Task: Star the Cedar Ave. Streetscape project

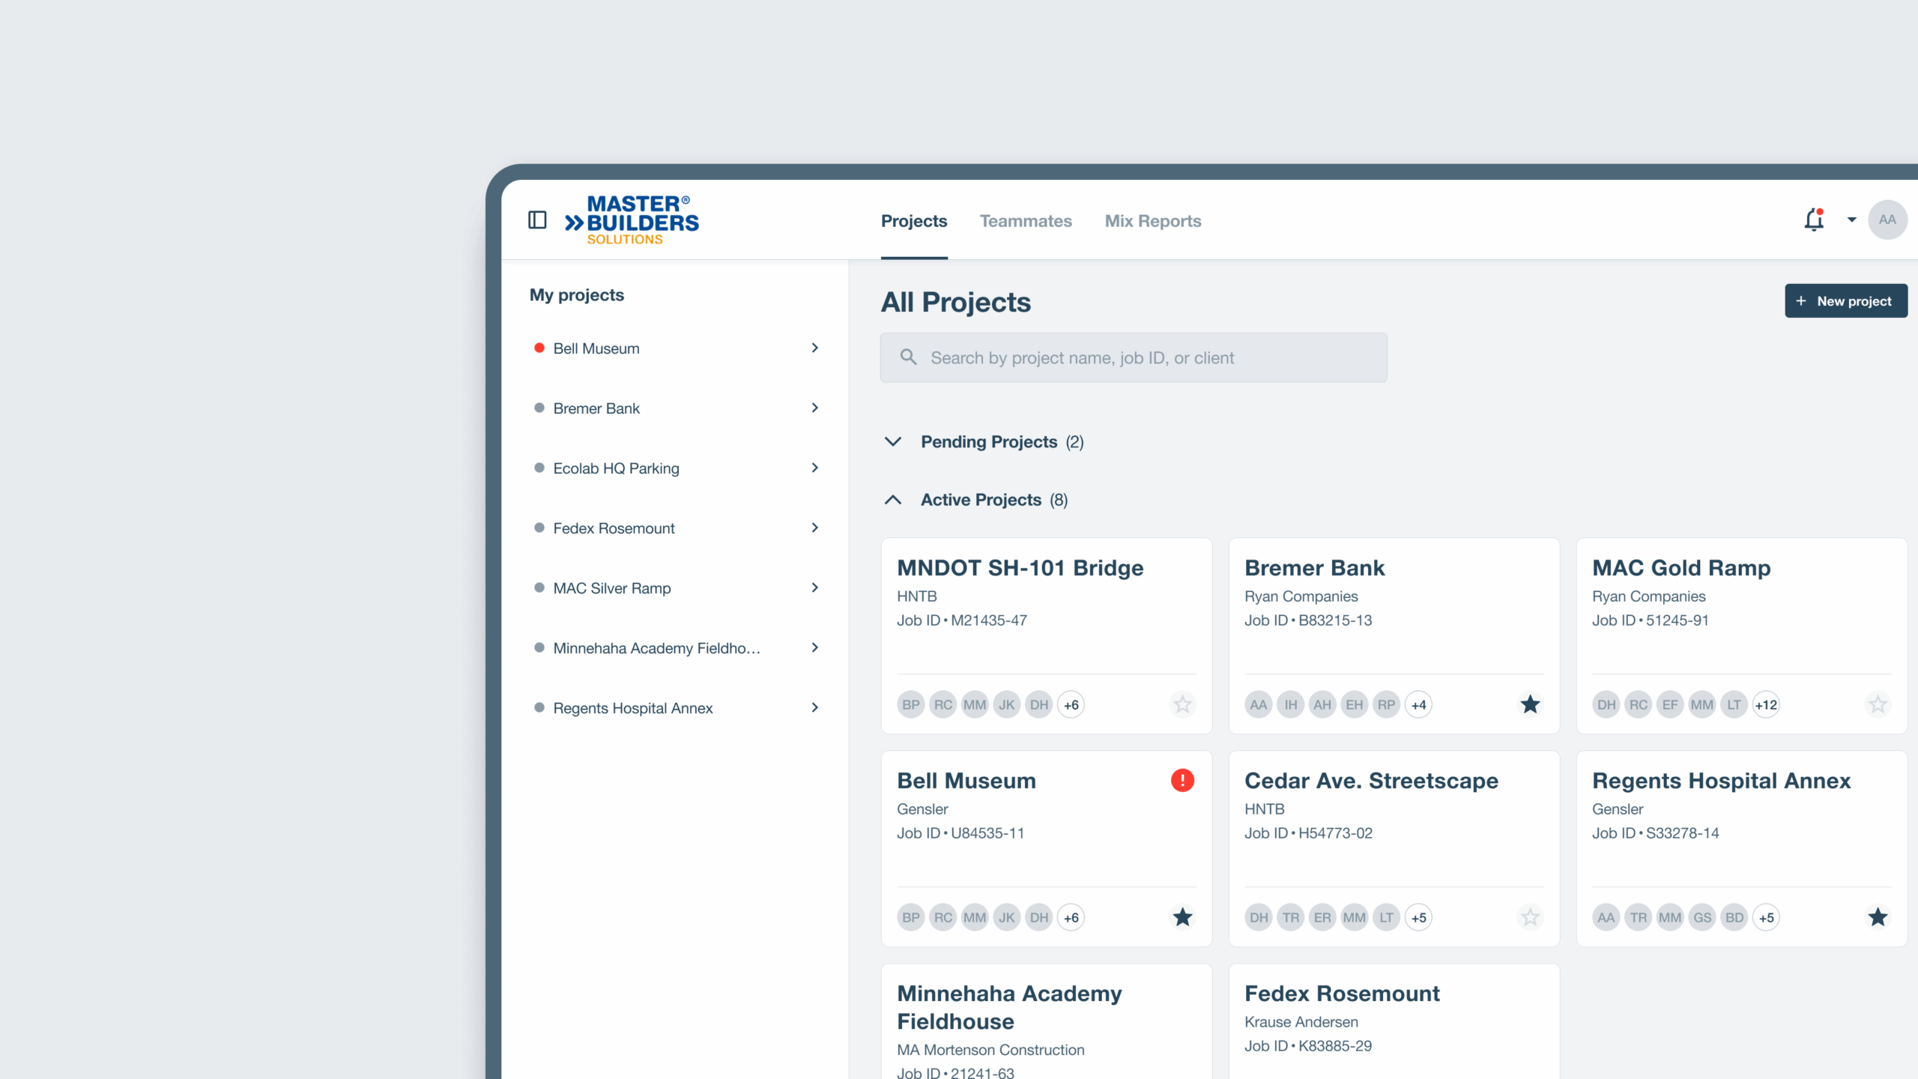Action: (1530, 917)
